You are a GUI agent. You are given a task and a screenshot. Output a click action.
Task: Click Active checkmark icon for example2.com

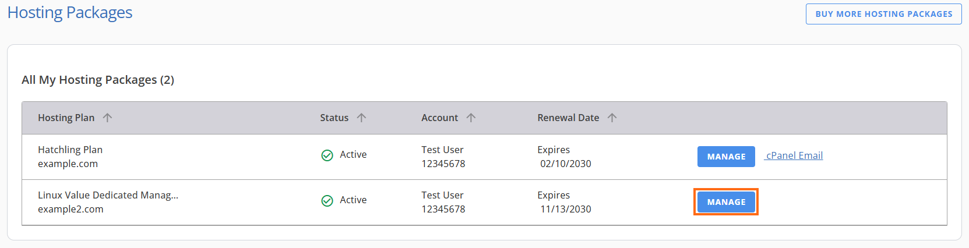pyautogui.click(x=327, y=200)
